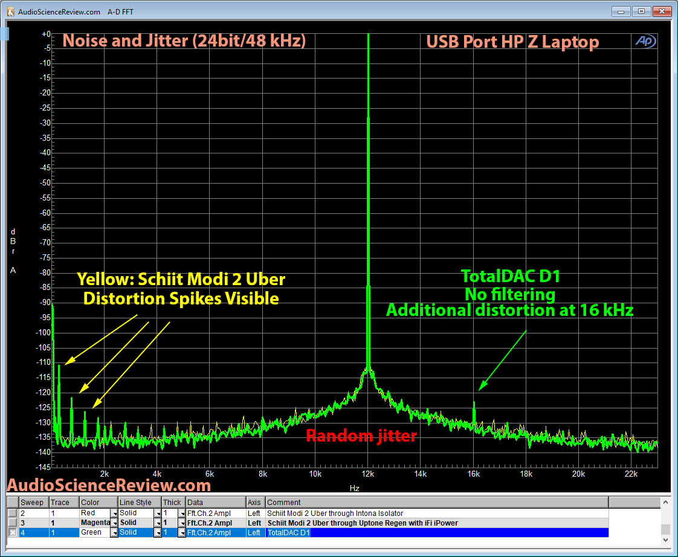Click the AP logo in graph corner
Viewport: 678px width, 557px height.
coord(645,41)
